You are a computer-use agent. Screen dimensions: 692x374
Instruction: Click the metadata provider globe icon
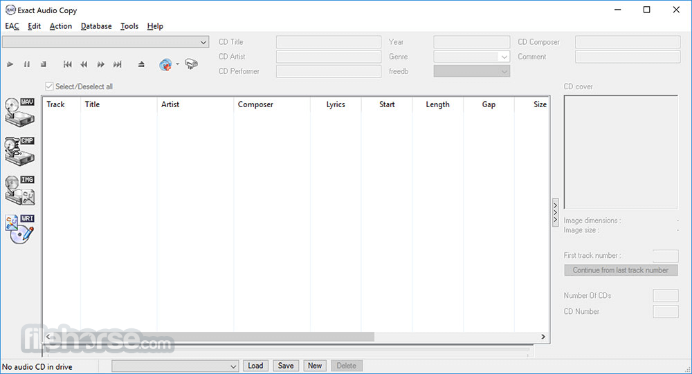pyautogui.click(x=165, y=64)
